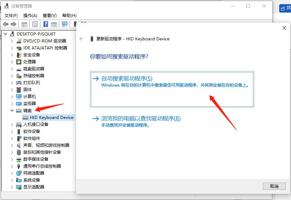Click the firmware (固件) icon

(x=19, y=90)
